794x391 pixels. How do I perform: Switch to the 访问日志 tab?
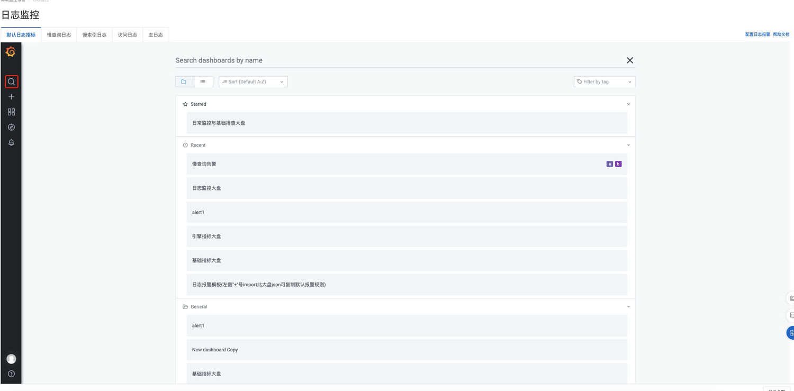point(128,35)
